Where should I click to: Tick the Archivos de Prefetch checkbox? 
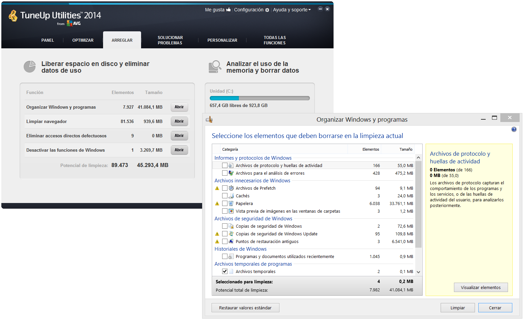pos(225,188)
